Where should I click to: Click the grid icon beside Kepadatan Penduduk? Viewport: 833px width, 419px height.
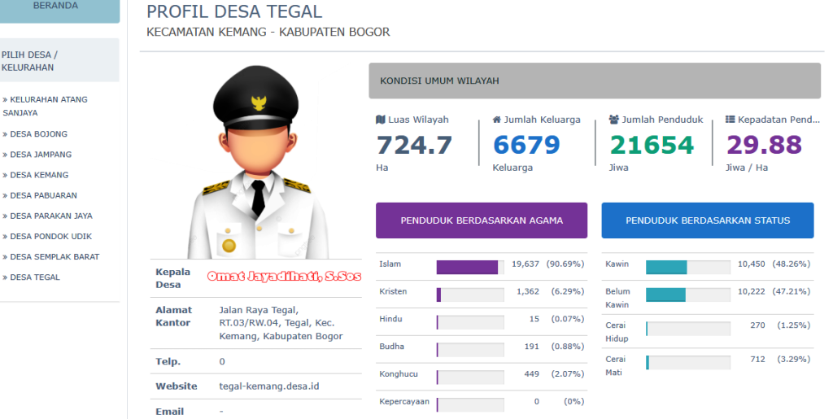pos(731,120)
